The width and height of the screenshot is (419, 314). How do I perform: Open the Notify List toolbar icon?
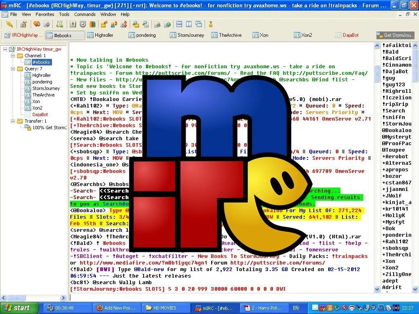[158, 24]
